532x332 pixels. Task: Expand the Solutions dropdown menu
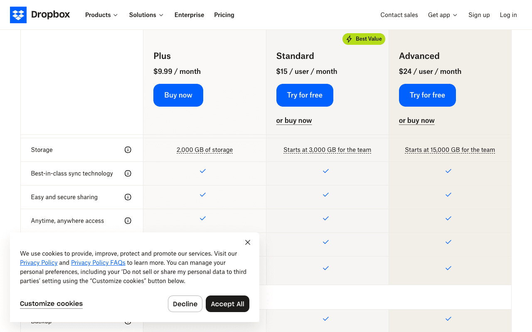tap(146, 15)
